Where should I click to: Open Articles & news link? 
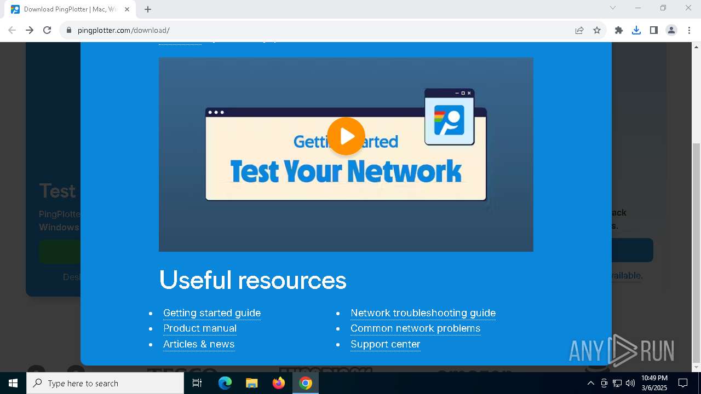tap(199, 344)
